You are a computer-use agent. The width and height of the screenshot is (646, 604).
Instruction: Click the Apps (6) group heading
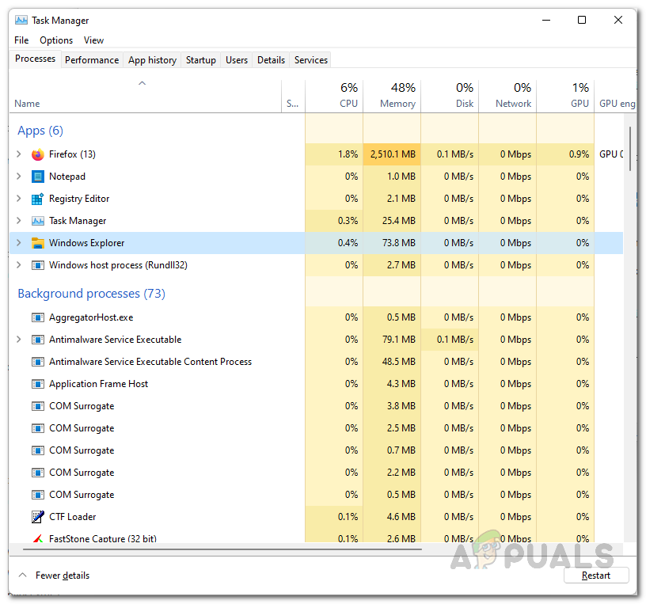coord(40,131)
